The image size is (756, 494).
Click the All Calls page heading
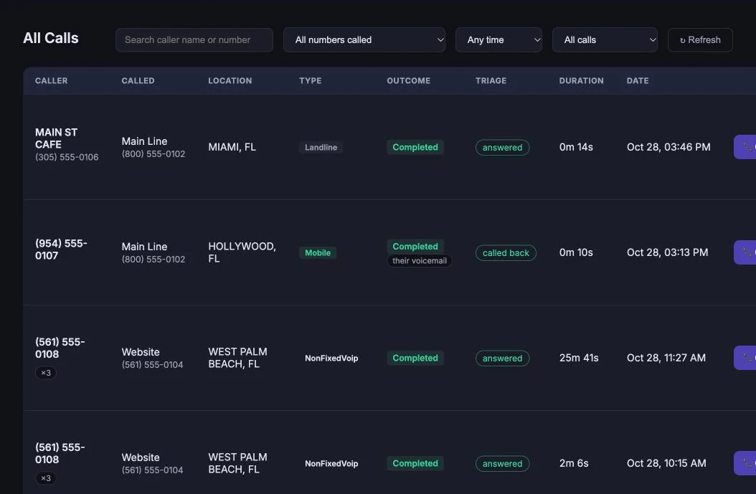click(x=51, y=38)
